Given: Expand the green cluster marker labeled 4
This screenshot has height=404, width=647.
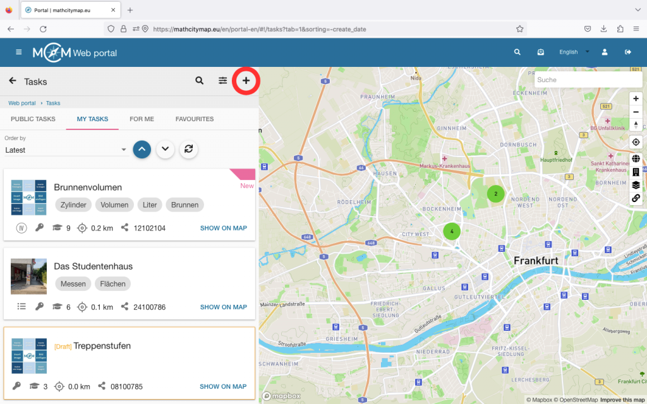Looking at the screenshot, I should (x=452, y=231).
